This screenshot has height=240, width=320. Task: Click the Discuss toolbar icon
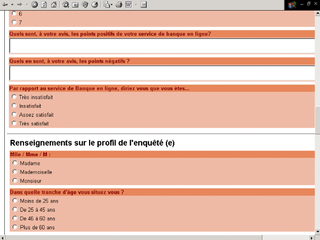tap(143, 4)
